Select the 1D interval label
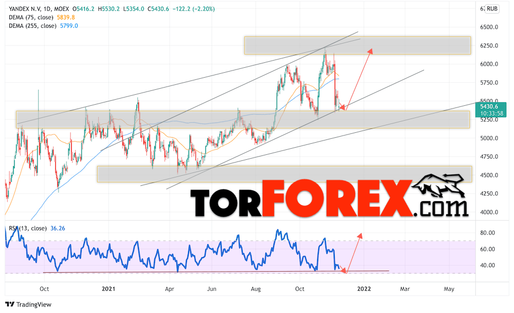The height and width of the screenshot is (313, 514). 48,9
